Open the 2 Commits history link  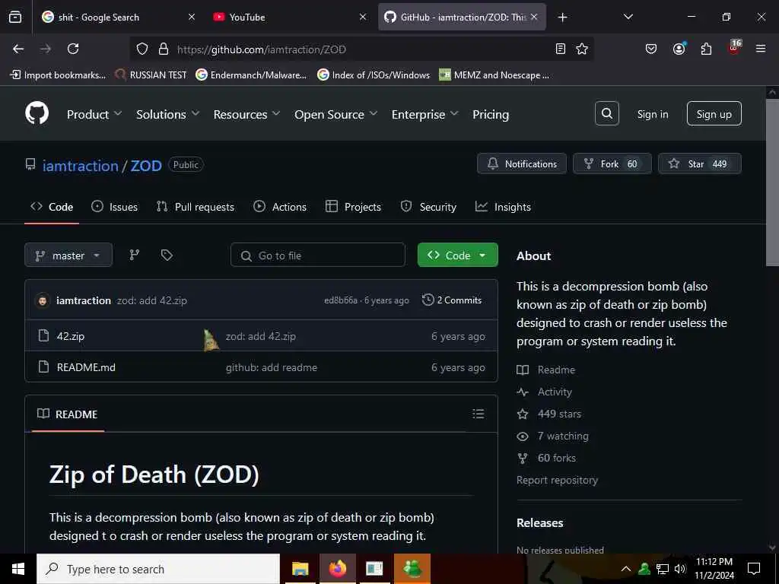452,300
